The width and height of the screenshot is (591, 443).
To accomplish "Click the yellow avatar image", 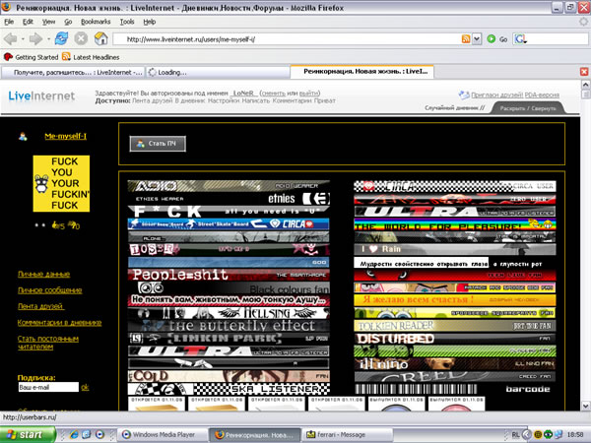I will tap(61, 183).
